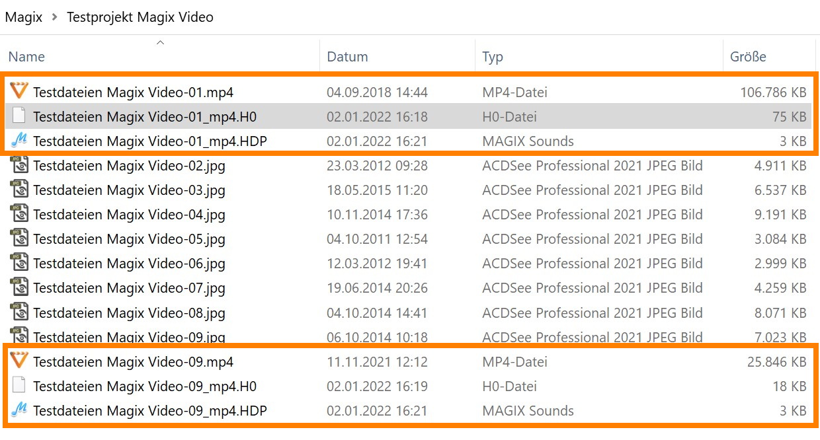This screenshot has height=440, width=820.
Task: Click the date 04.10.2011 12:54
Action: 377,239
